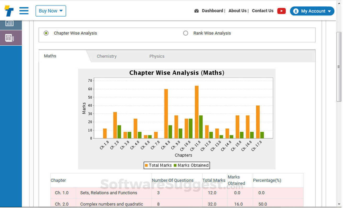
Task: Open the YouTube channel icon
Action: (282, 11)
